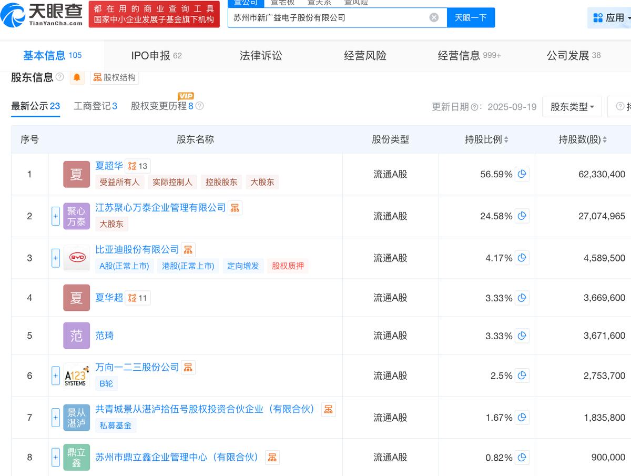The height and width of the screenshot is (476, 631).
Task: Switch to the 法律诉讼 tab
Action: (261, 55)
